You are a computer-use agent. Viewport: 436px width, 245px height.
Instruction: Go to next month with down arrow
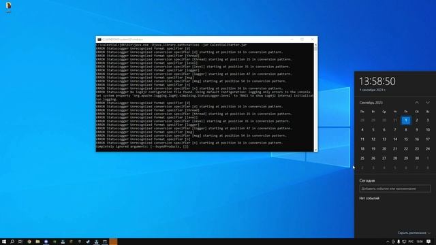(x=428, y=103)
